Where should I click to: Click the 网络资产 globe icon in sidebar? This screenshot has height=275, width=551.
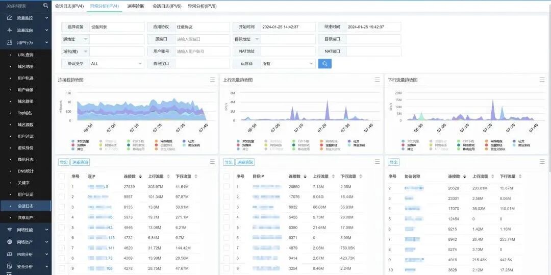(x=10, y=242)
